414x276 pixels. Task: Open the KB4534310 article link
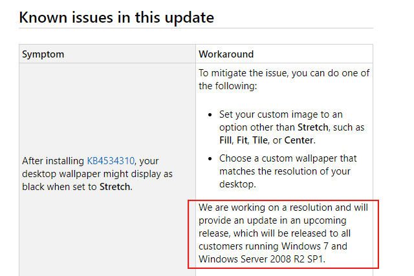click(113, 161)
